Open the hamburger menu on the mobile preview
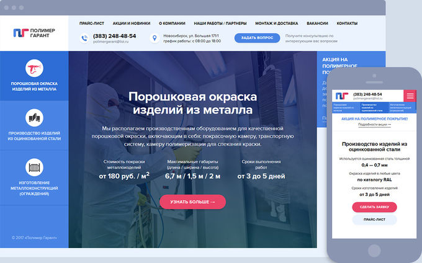 [x=410, y=96]
